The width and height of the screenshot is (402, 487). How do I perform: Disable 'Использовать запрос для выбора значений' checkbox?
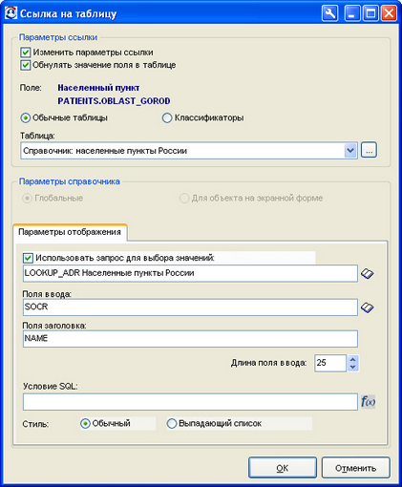point(28,258)
